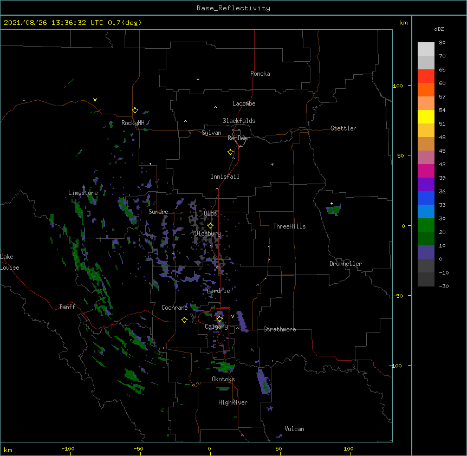
Task: Click the Strathmore label
Action: 280,329
